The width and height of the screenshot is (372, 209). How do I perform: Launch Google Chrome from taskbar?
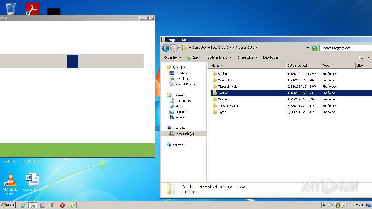pos(53,205)
